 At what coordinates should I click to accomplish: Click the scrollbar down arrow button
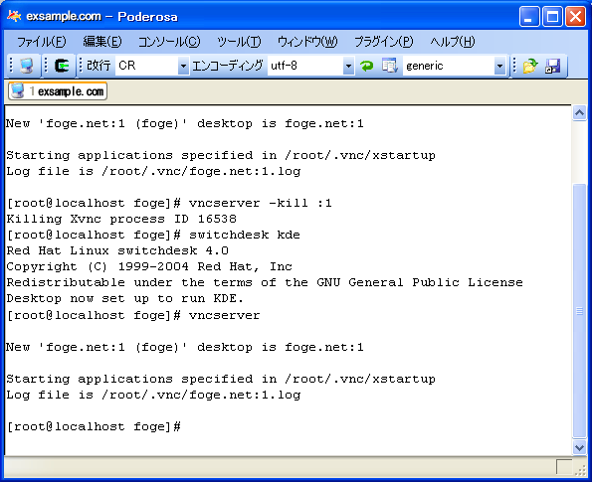[x=579, y=447]
